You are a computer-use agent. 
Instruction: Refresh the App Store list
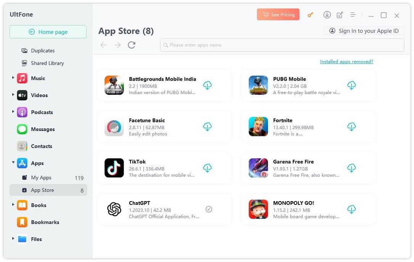coord(132,45)
